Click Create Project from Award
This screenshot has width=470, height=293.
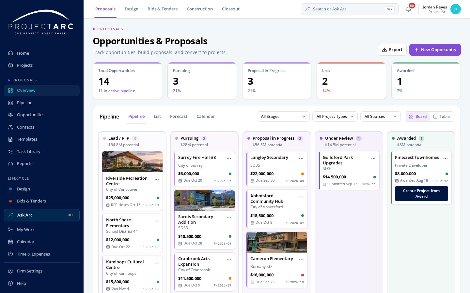pyautogui.click(x=421, y=194)
